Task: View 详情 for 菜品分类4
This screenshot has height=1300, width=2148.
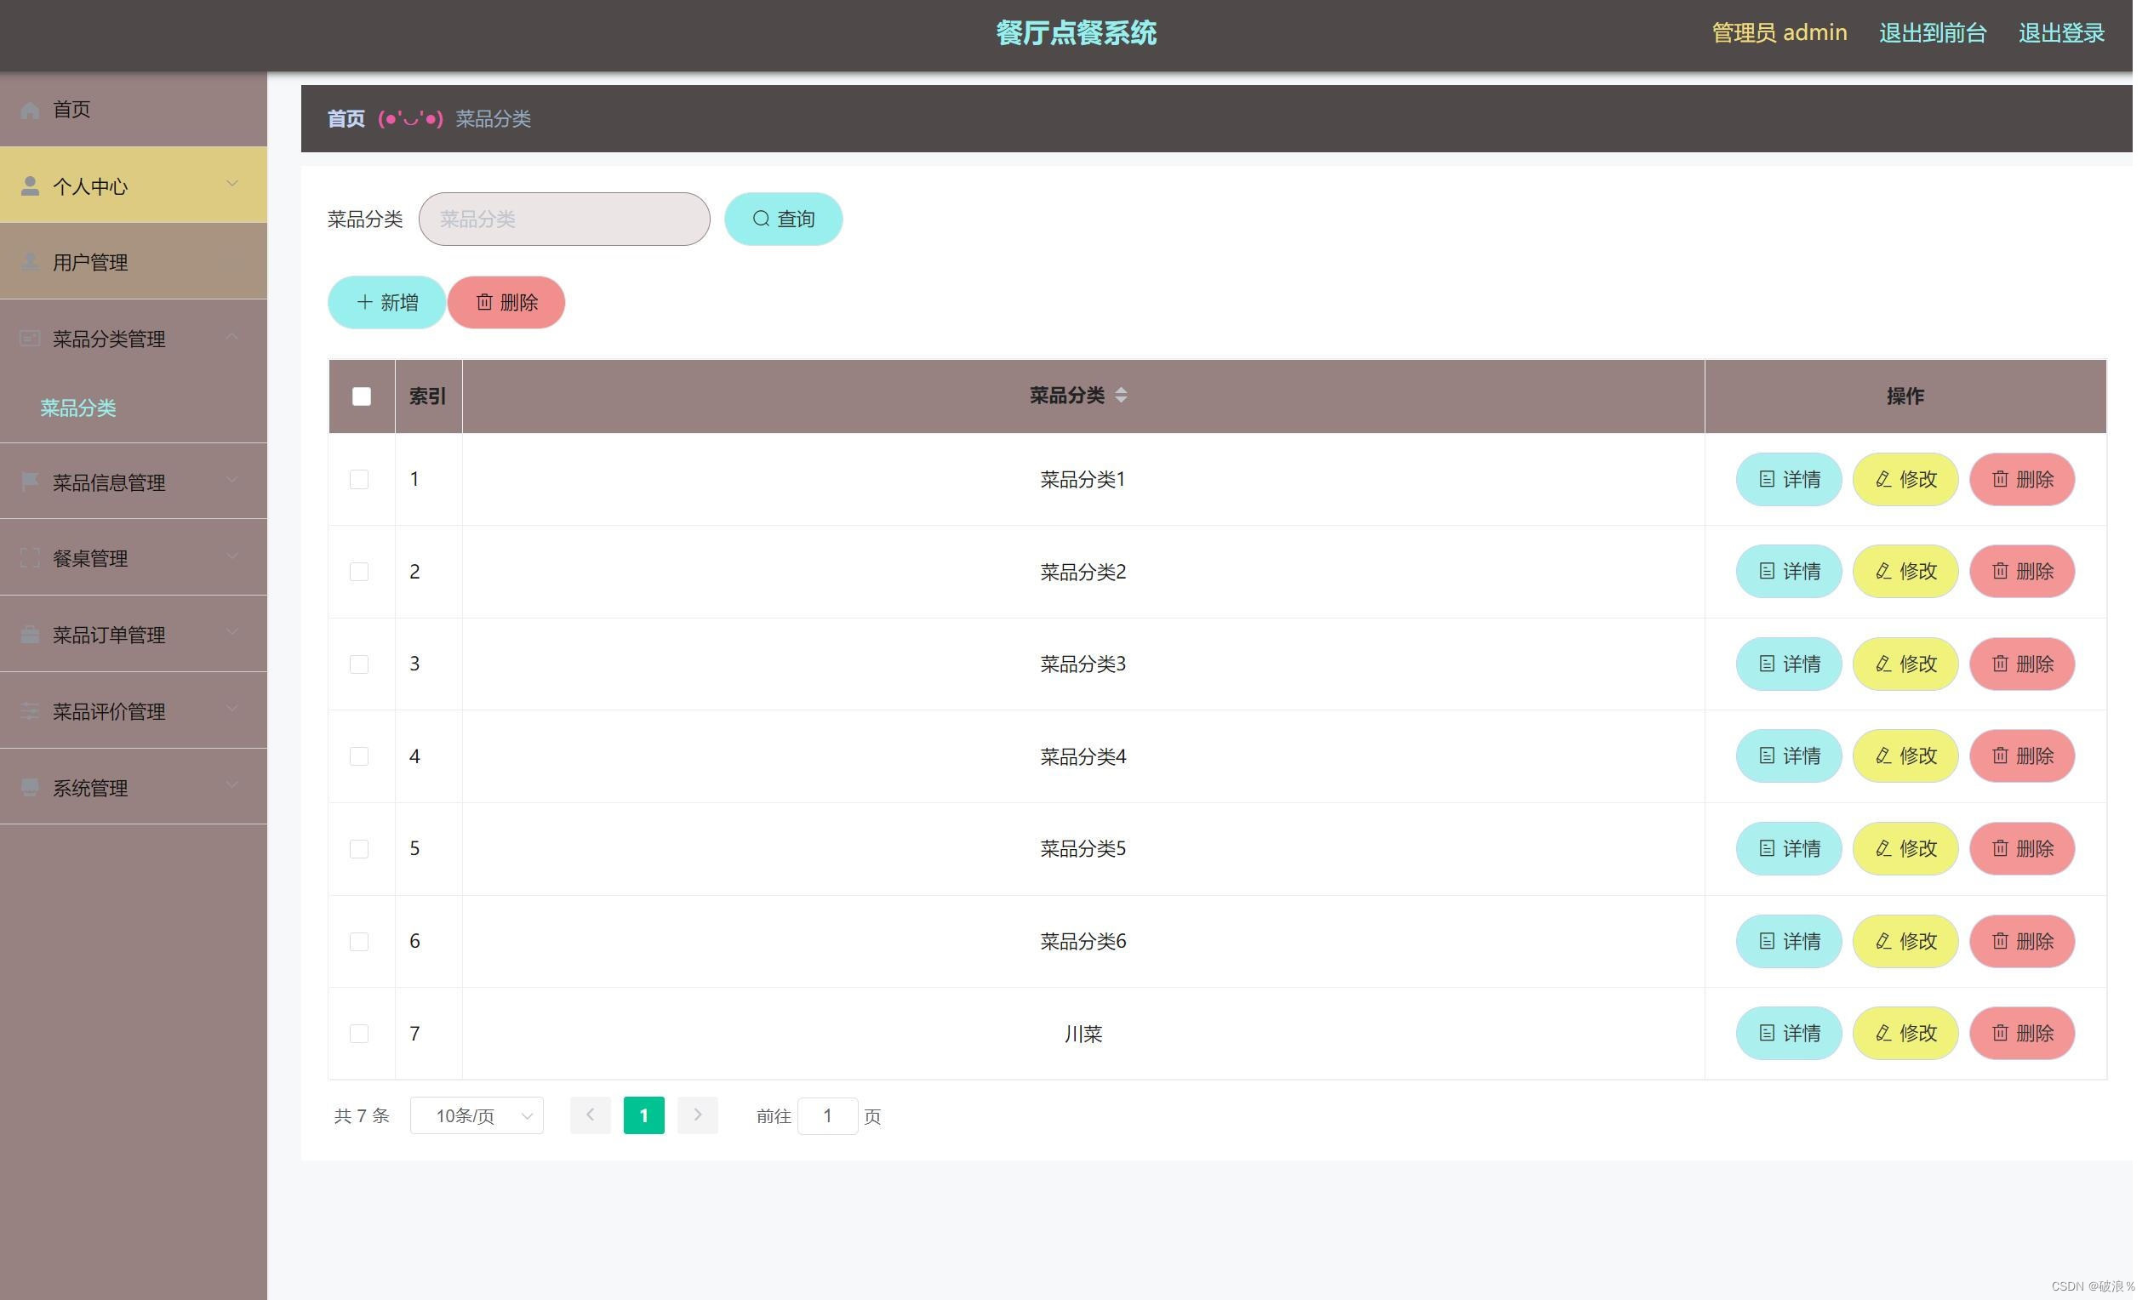Action: pyautogui.click(x=1789, y=756)
